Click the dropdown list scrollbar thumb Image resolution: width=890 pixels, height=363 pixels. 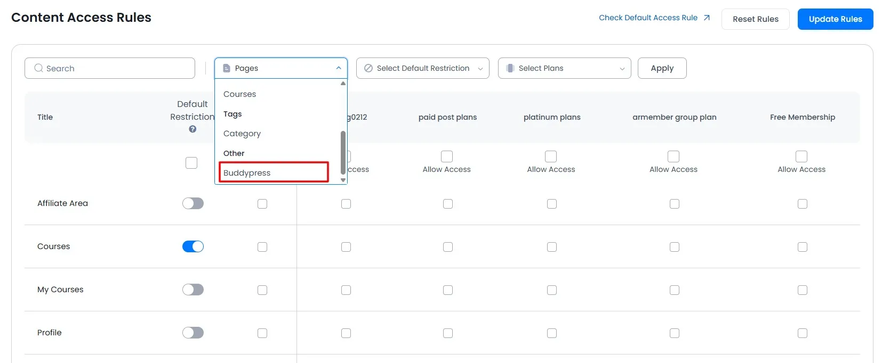point(343,152)
